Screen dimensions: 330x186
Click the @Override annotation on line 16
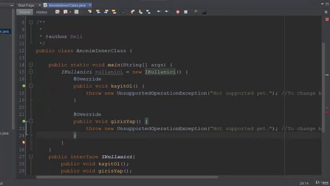[x=87, y=79]
